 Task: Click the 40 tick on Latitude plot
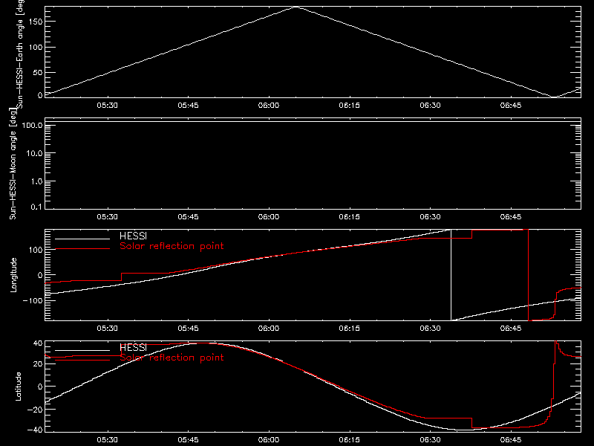click(38, 343)
